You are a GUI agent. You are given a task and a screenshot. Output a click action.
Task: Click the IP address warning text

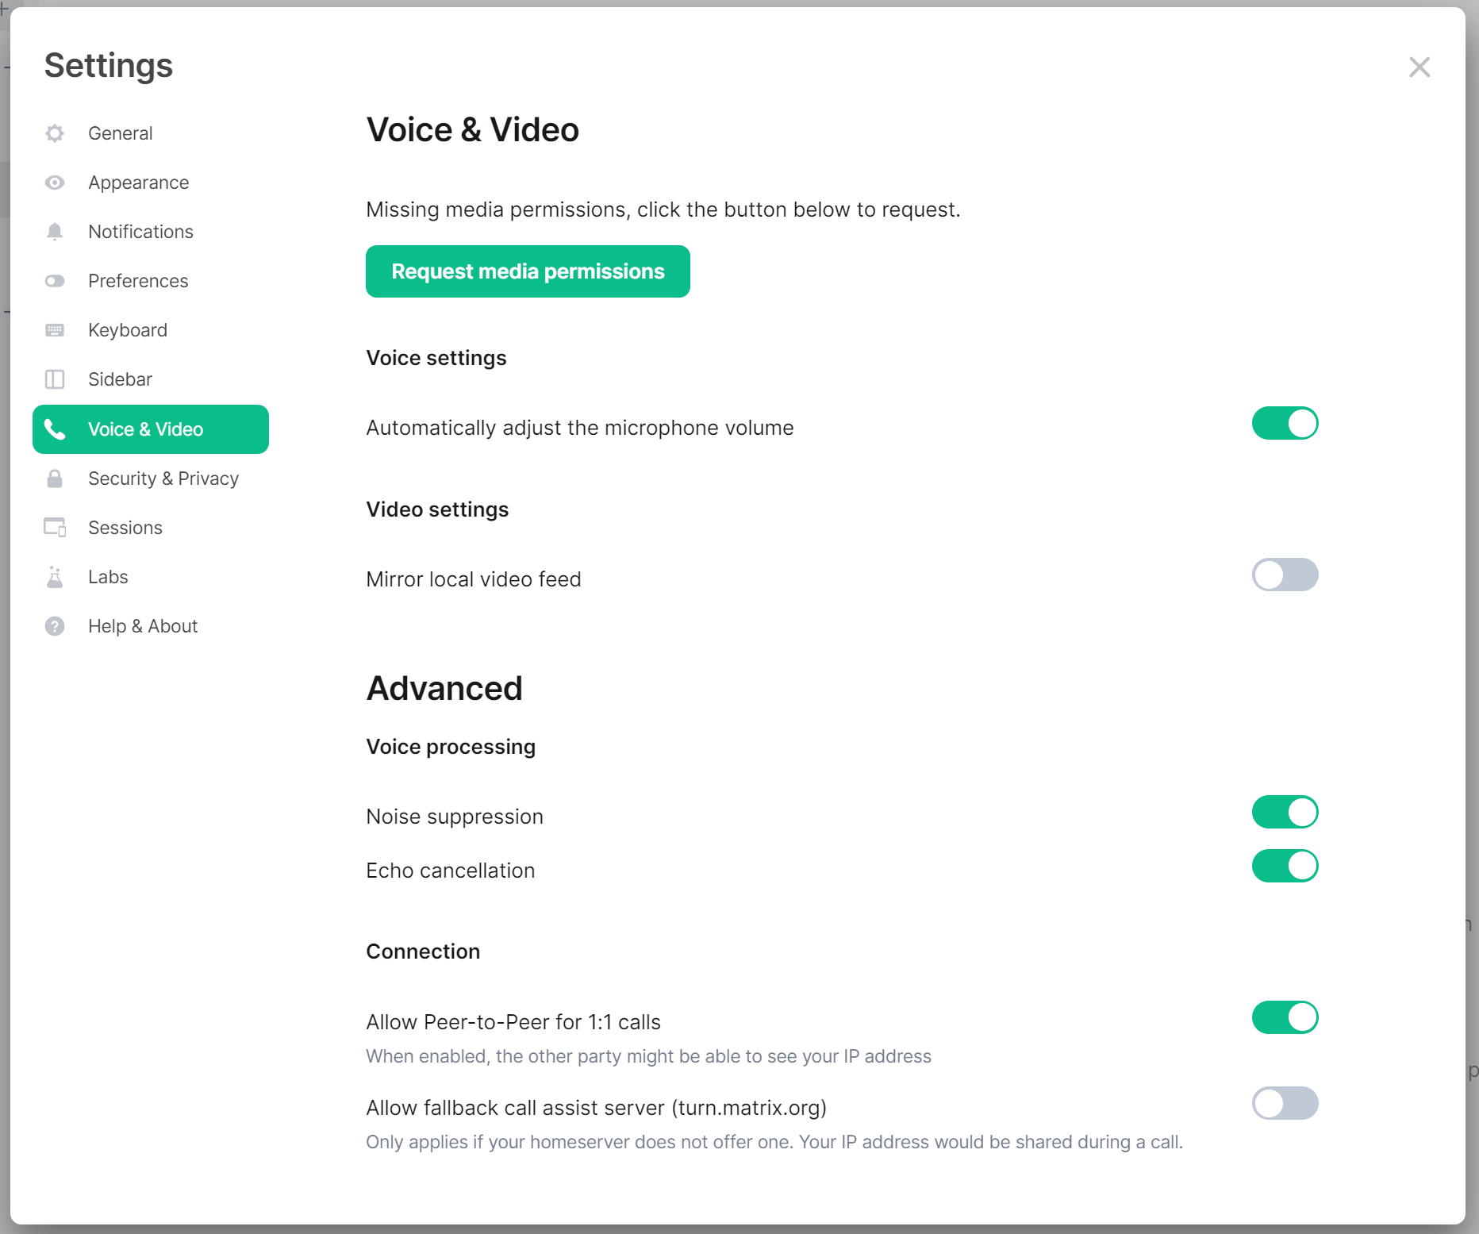pyautogui.click(x=648, y=1056)
